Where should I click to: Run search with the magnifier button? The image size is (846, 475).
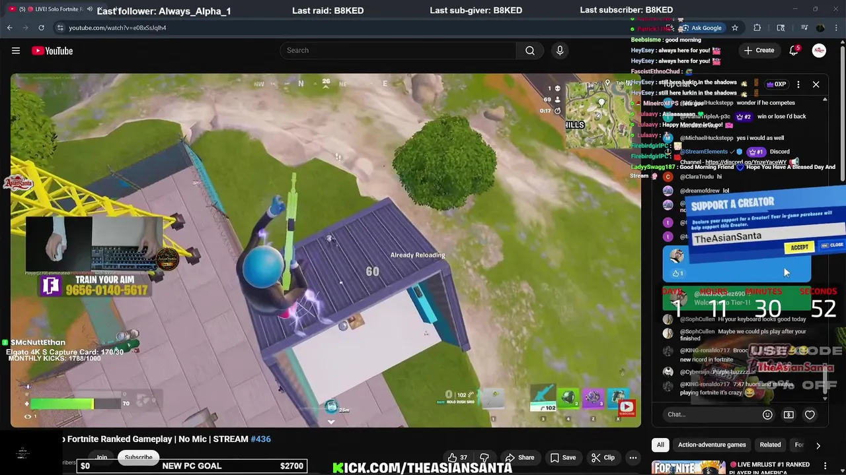tap(530, 50)
